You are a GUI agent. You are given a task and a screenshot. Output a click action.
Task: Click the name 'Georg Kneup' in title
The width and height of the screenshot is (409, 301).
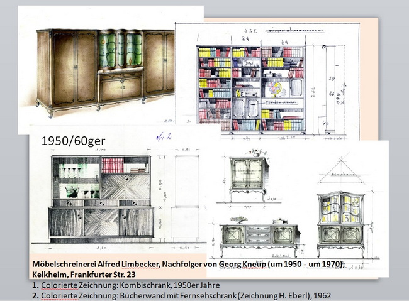(242, 265)
